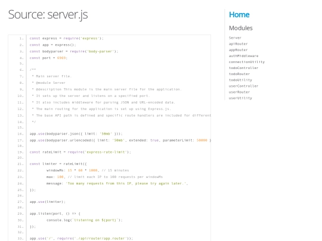Click the '@description This module' comment line
Viewport: 322px width, 241px height.
click(107, 89)
